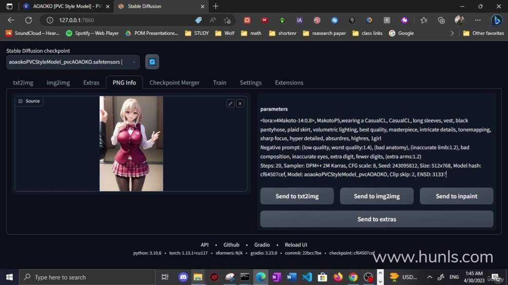Open the browser Settings and more menu

[x=478, y=20]
